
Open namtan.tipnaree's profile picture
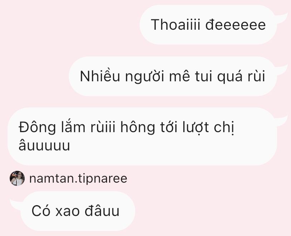pyautogui.click(x=17, y=178)
